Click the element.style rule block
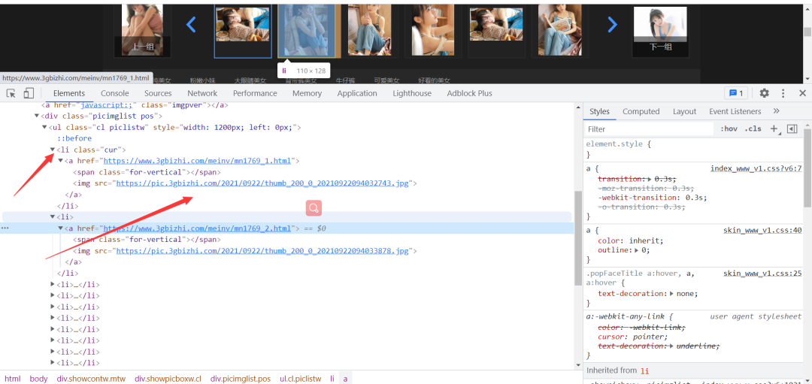 pos(693,149)
